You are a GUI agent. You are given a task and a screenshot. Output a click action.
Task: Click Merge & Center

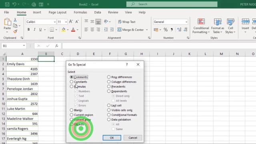(131, 30)
